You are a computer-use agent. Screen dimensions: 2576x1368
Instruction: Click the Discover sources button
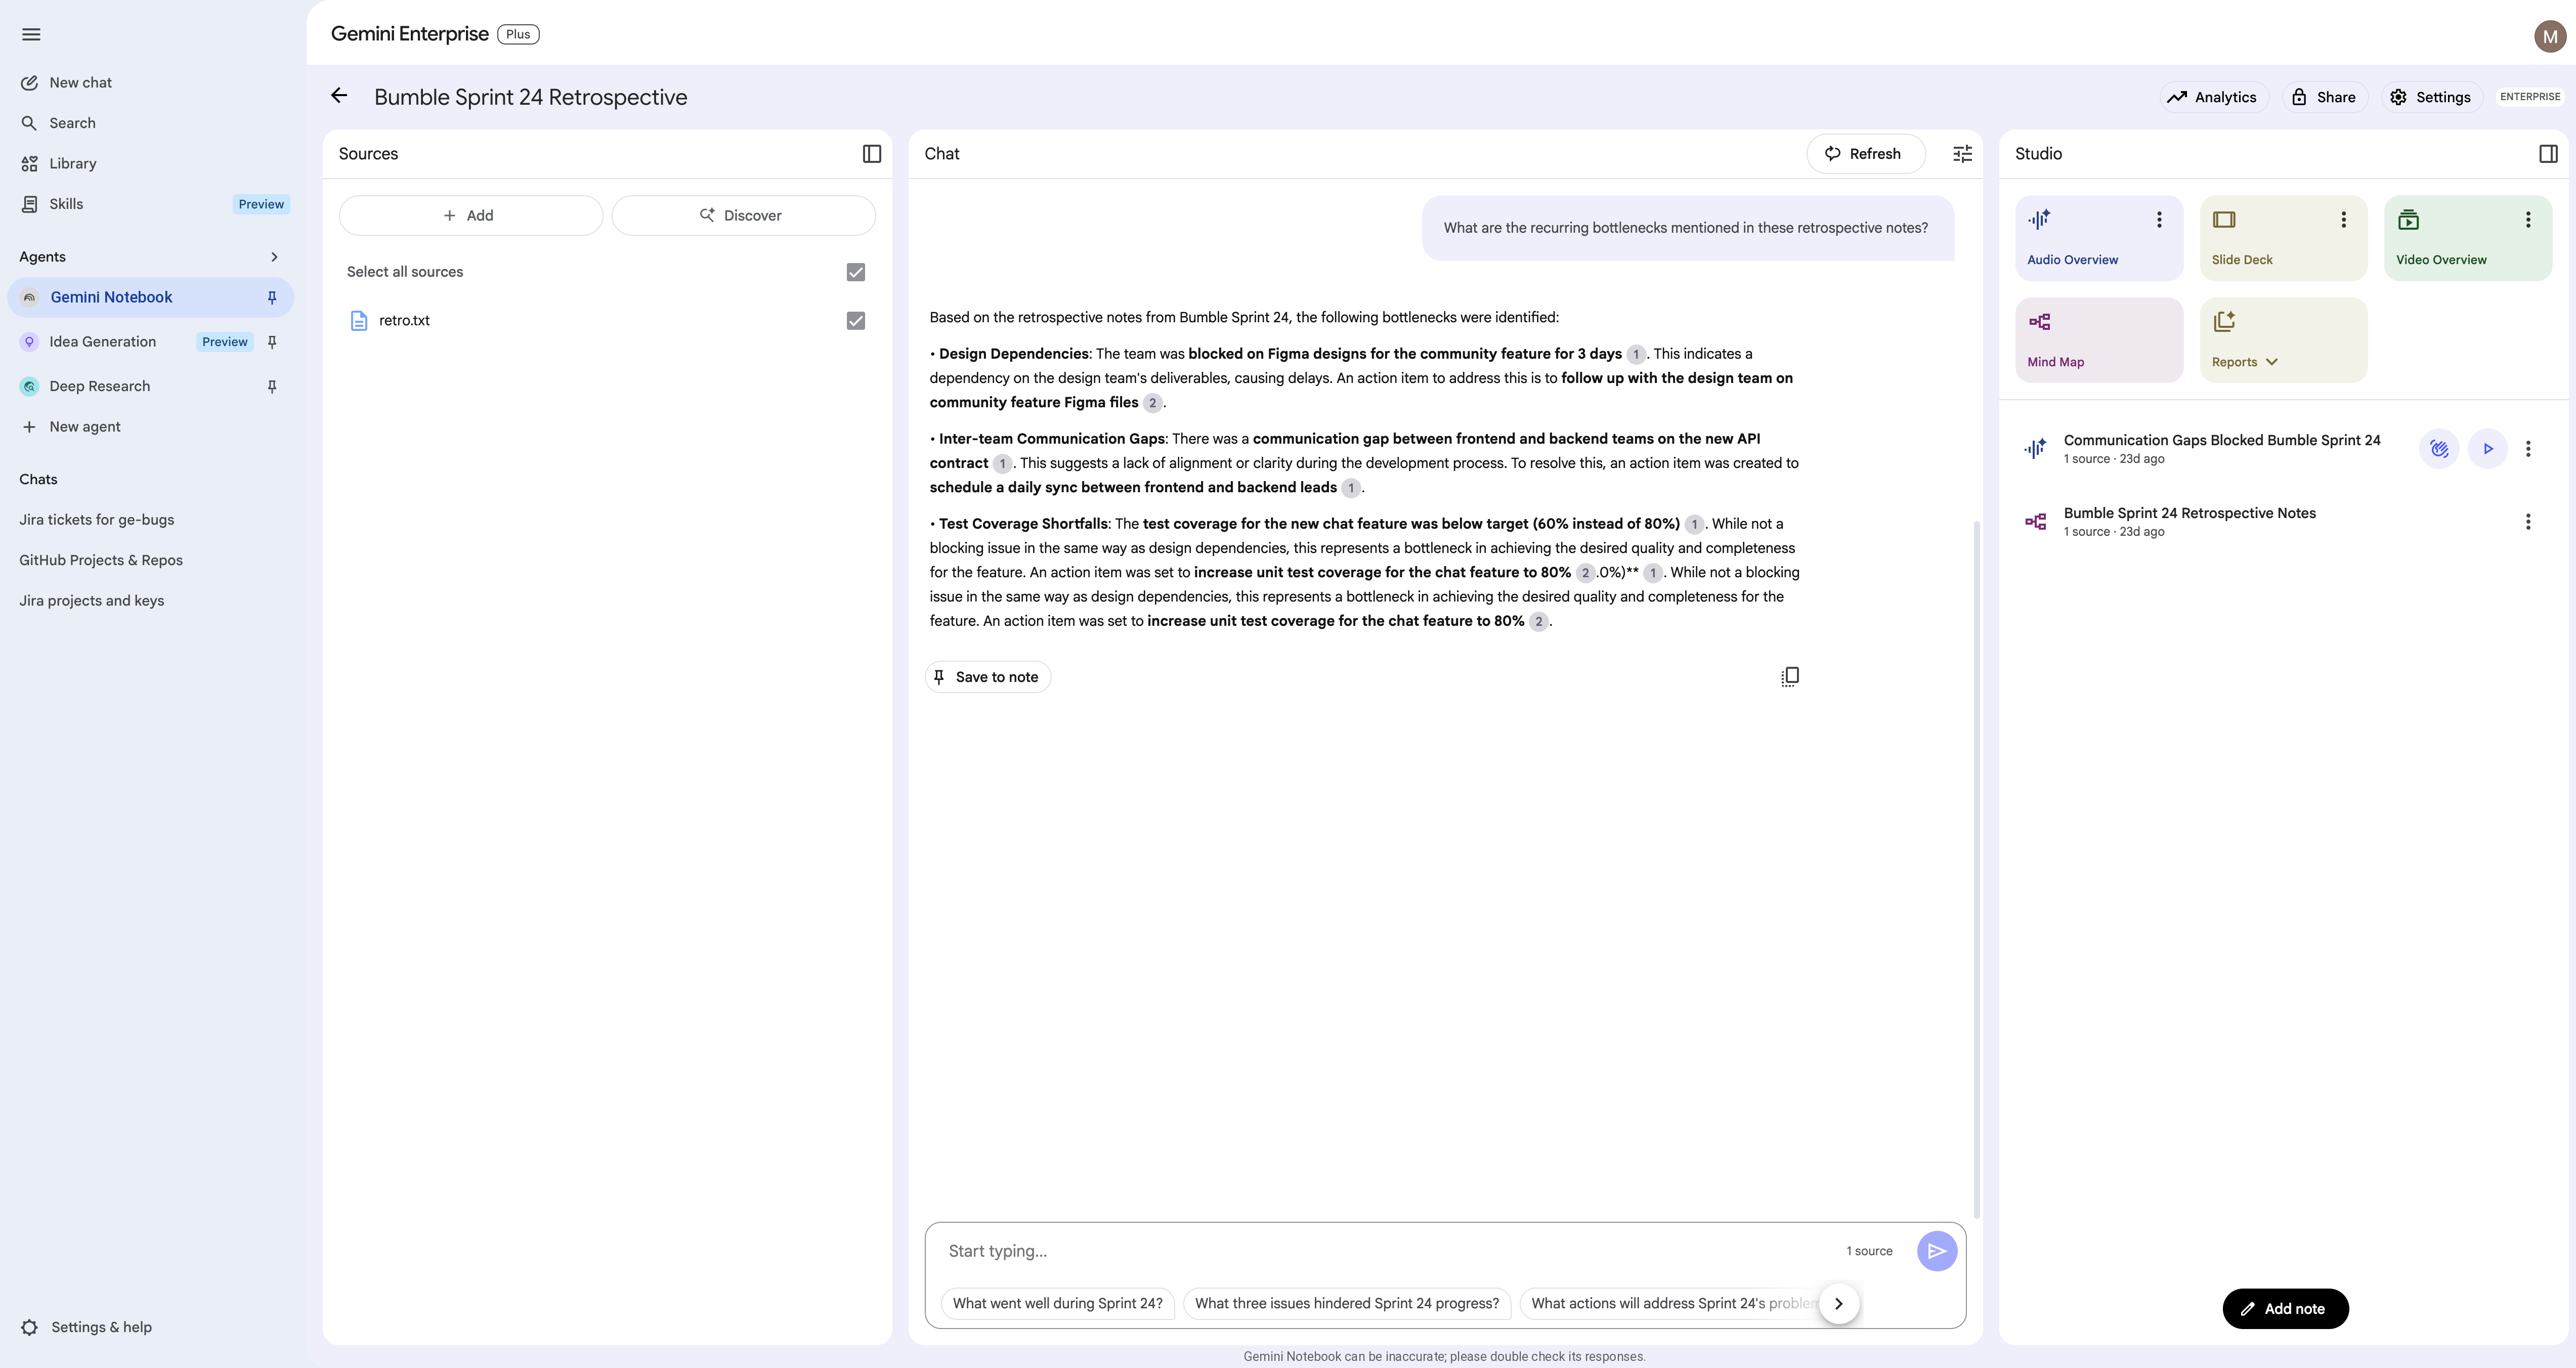pyautogui.click(x=743, y=215)
